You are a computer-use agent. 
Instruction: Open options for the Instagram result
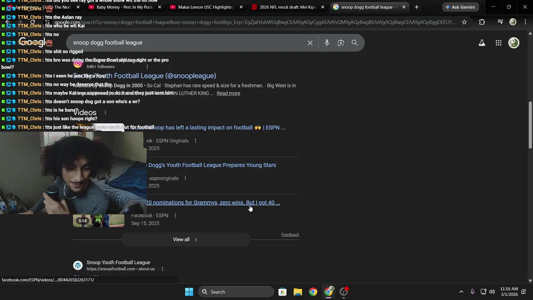tap(147, 67)
